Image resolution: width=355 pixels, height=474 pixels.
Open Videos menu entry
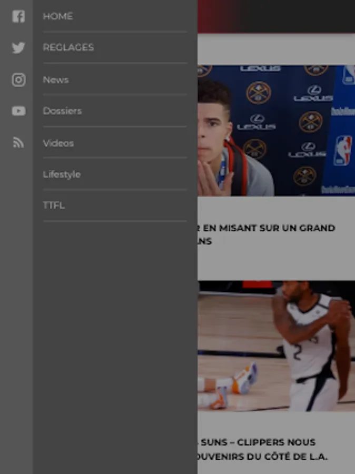(x=115, y=143)
